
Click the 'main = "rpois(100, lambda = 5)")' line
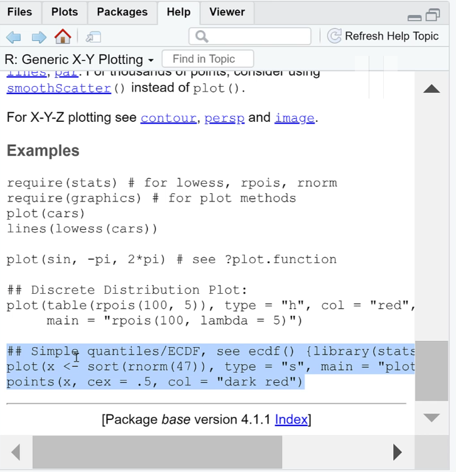click(175, 321)
